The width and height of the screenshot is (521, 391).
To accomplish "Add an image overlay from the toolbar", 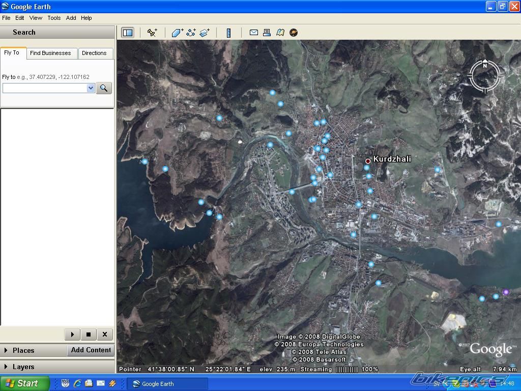I will click(x=205, y=33).
